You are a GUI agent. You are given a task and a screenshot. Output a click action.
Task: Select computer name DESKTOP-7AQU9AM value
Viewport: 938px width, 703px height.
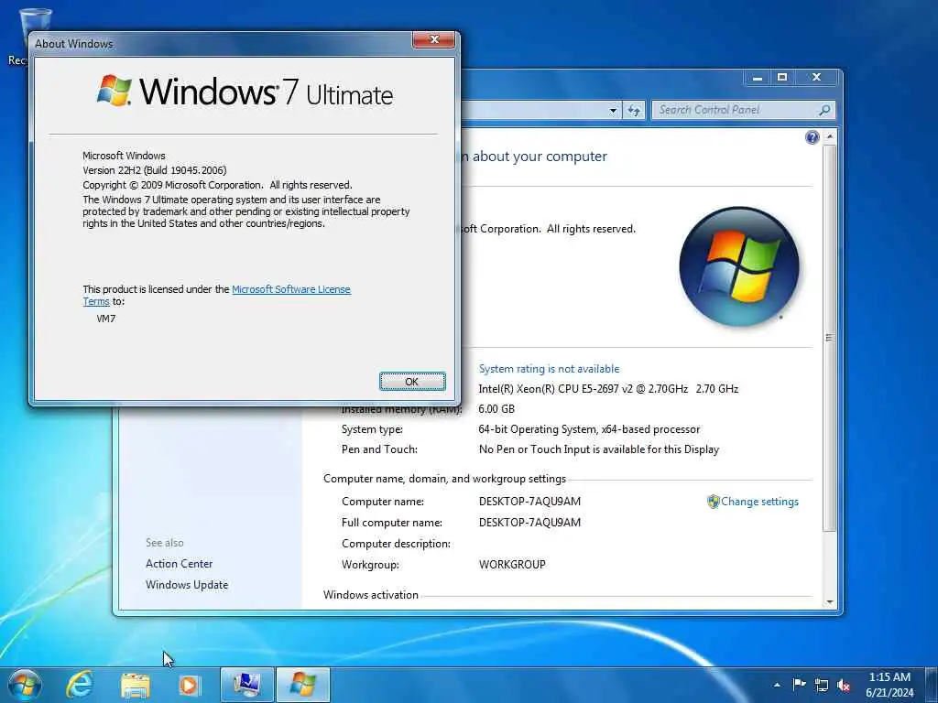click(529, 502)
